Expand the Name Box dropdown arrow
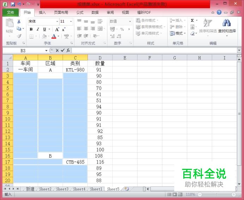The height and width of the screenshot is (200, 244). coord(46,51)
